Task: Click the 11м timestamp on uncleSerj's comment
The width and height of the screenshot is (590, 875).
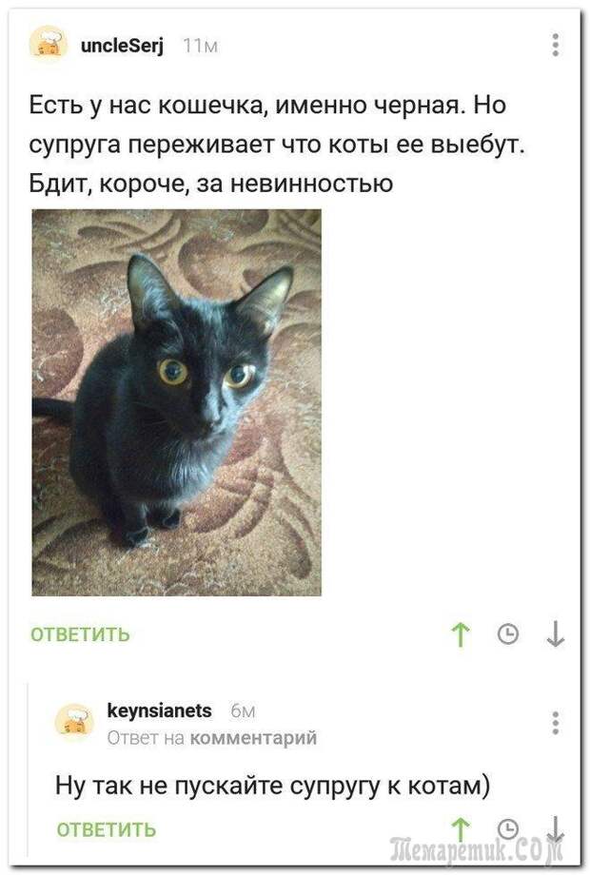Action: pyautogui.click(x=201, y=47)
